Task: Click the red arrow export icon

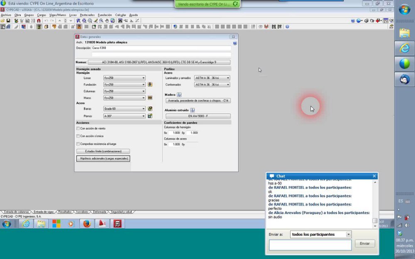Action: click(378, 21)
